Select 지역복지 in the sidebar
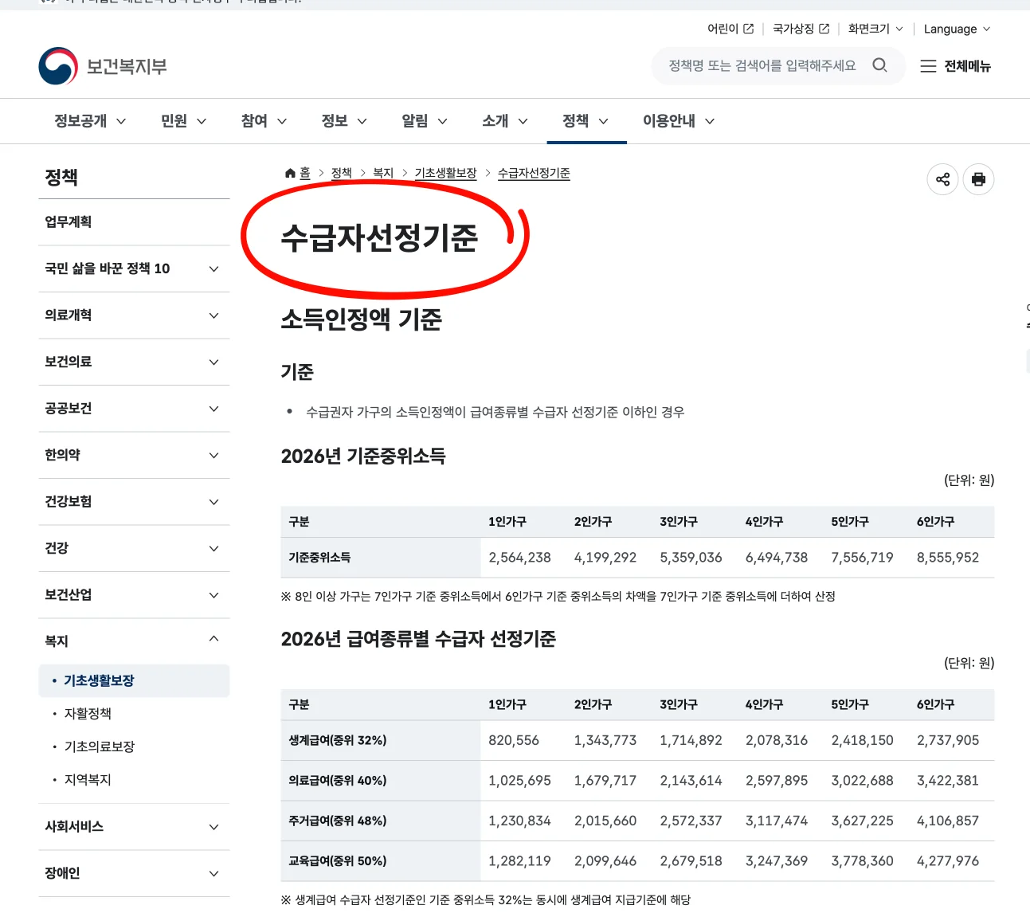The width and height of the screenshot is (1030, 913). point(88,780)
